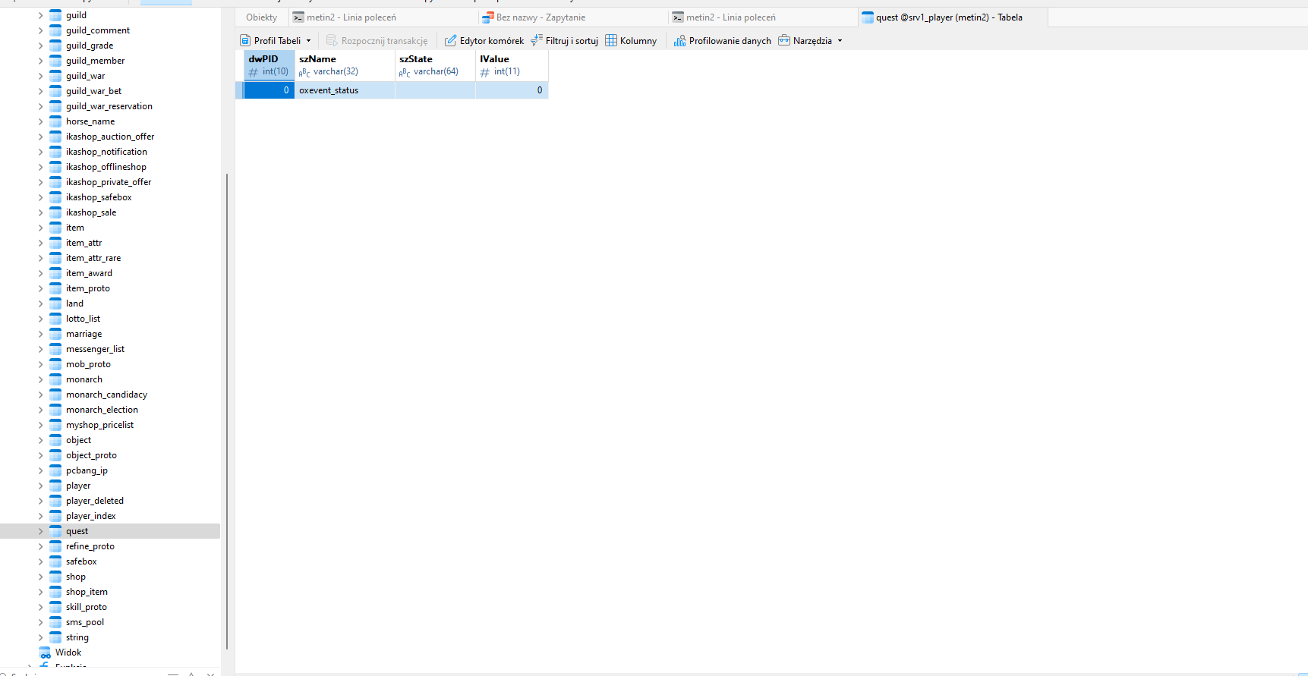The width and height of the screenshot is (1308, 676).
Task: Open Filtruj i sortuj panel
Action: click(564, 41)
